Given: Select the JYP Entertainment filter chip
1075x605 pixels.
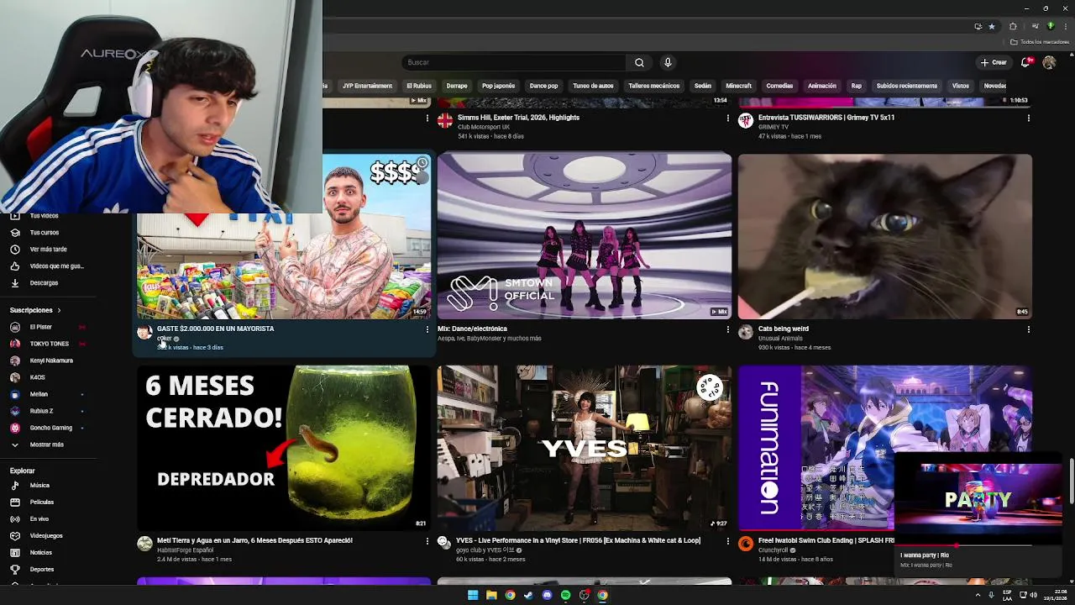Looking at the screenshot, I should [367, 86].
